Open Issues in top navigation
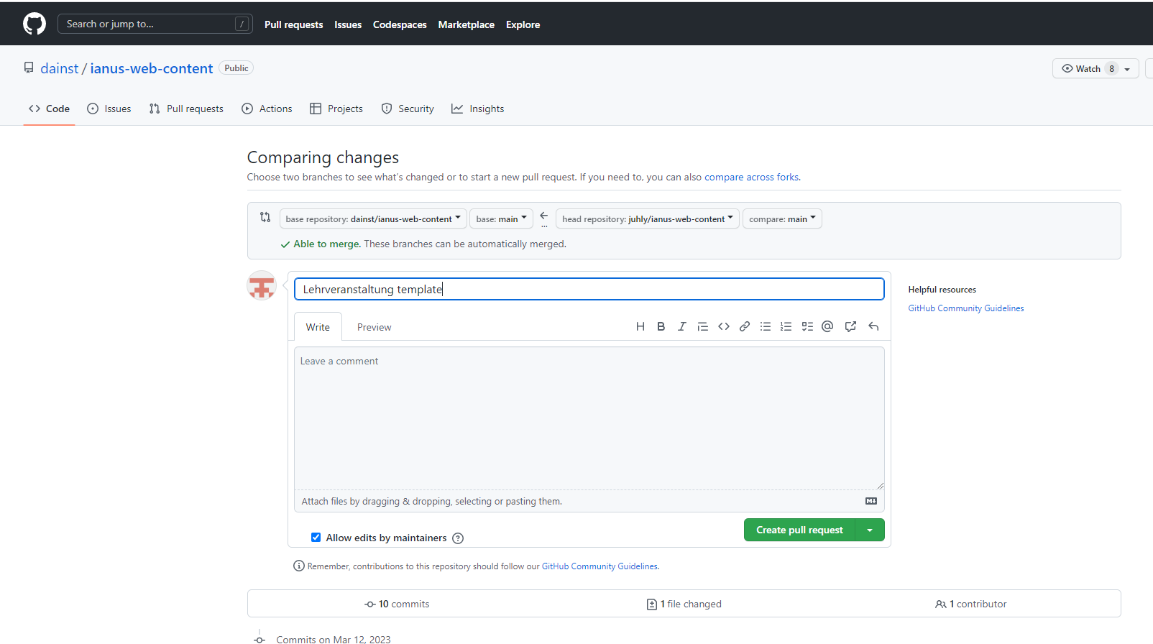This screenshot has height=644, width=1153. [x=348, y=24]
